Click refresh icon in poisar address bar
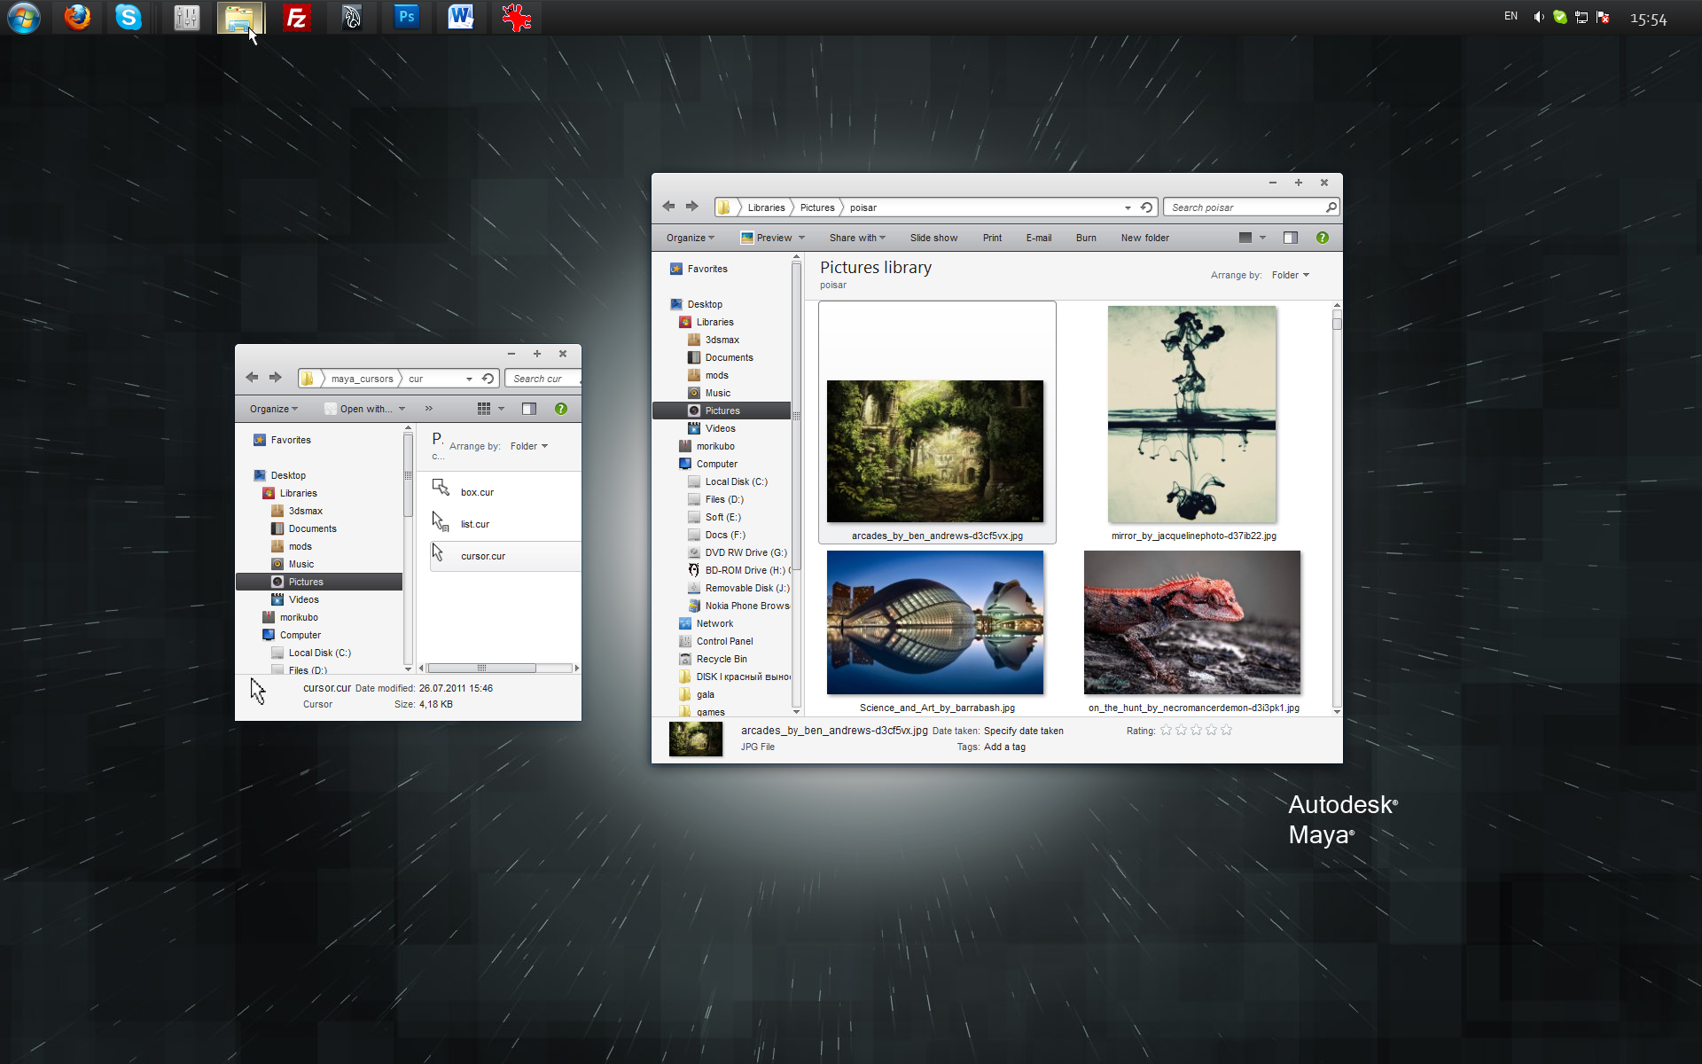Viewport: 1702px width, 1064px height. tap(1146, 207)
